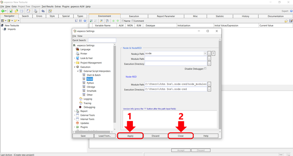Click the Apply button
This screenshot has height=156, width=293.
130,136
